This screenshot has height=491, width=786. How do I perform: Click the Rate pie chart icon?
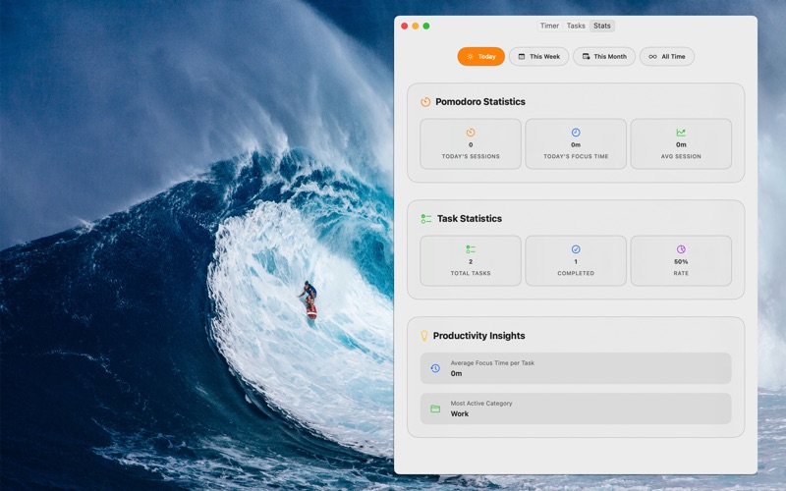coord(681,249)
